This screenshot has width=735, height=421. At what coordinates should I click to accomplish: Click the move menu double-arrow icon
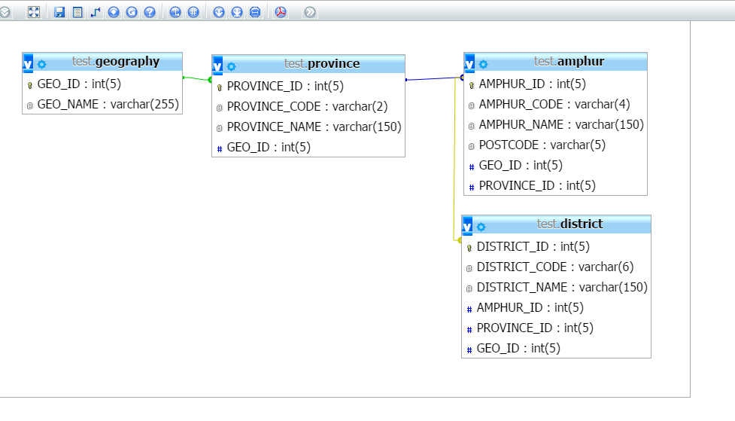pyautogui.click(x=310, y=12)
